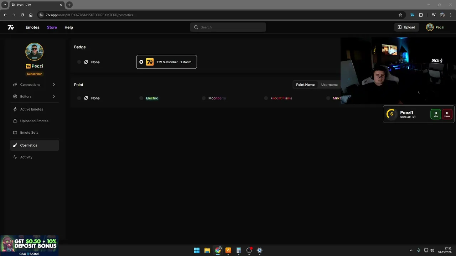Open a new browser tab
The image size is (456, 256).
click(x=69, y=5)
